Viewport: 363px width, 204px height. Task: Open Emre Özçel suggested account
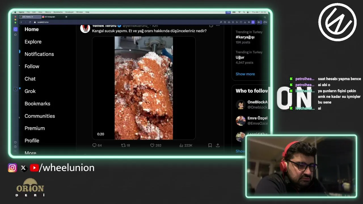(252, 121)
